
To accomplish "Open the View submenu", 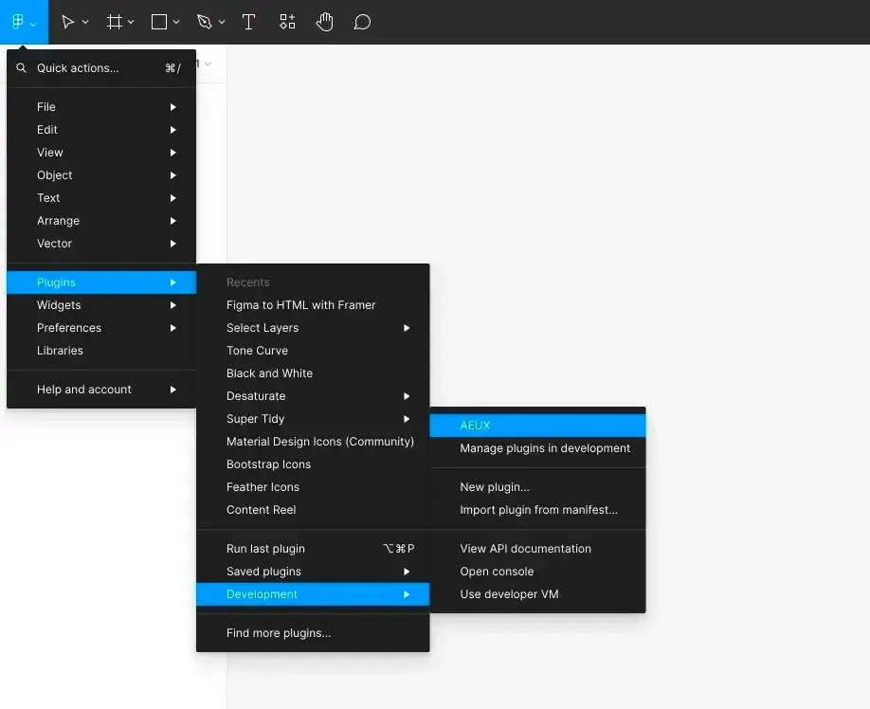I will click(x=101, y=152).
